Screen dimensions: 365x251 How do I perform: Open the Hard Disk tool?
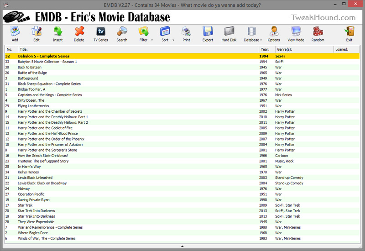coord(229,31)
